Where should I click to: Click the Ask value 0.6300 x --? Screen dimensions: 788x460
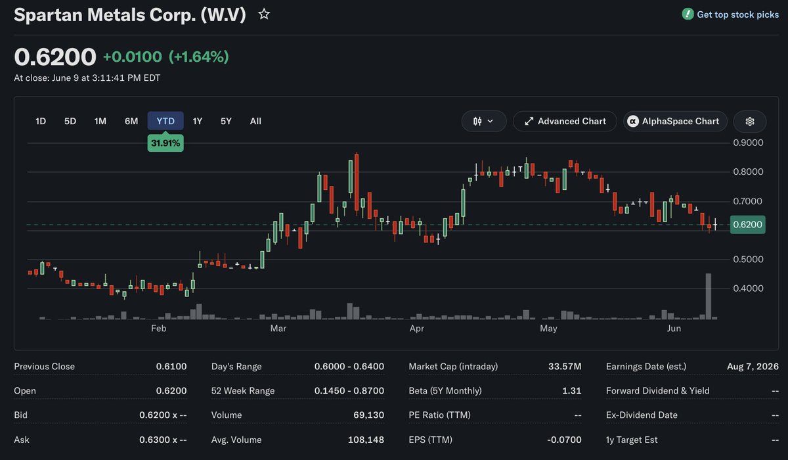(x=163, y=439)
